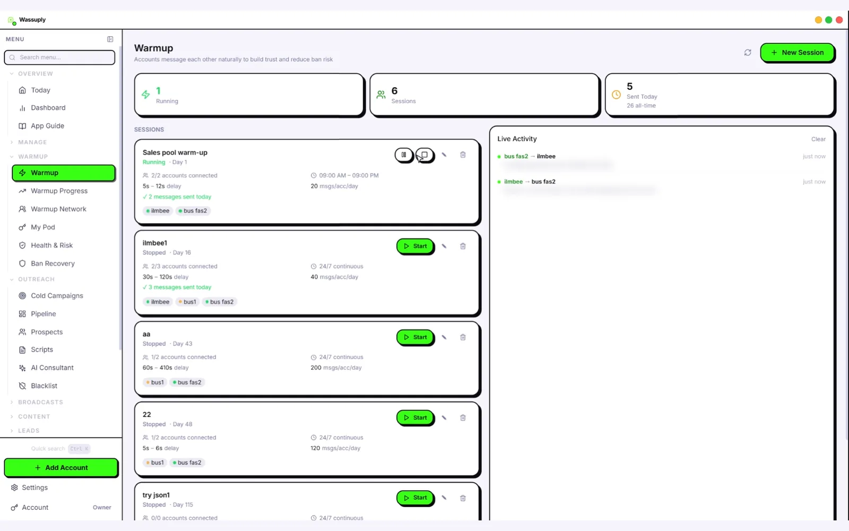Stop the Sales pool warm-up session
Viewport: 849px width, 531px height.
pyautogui.click(x=424, y=155)
